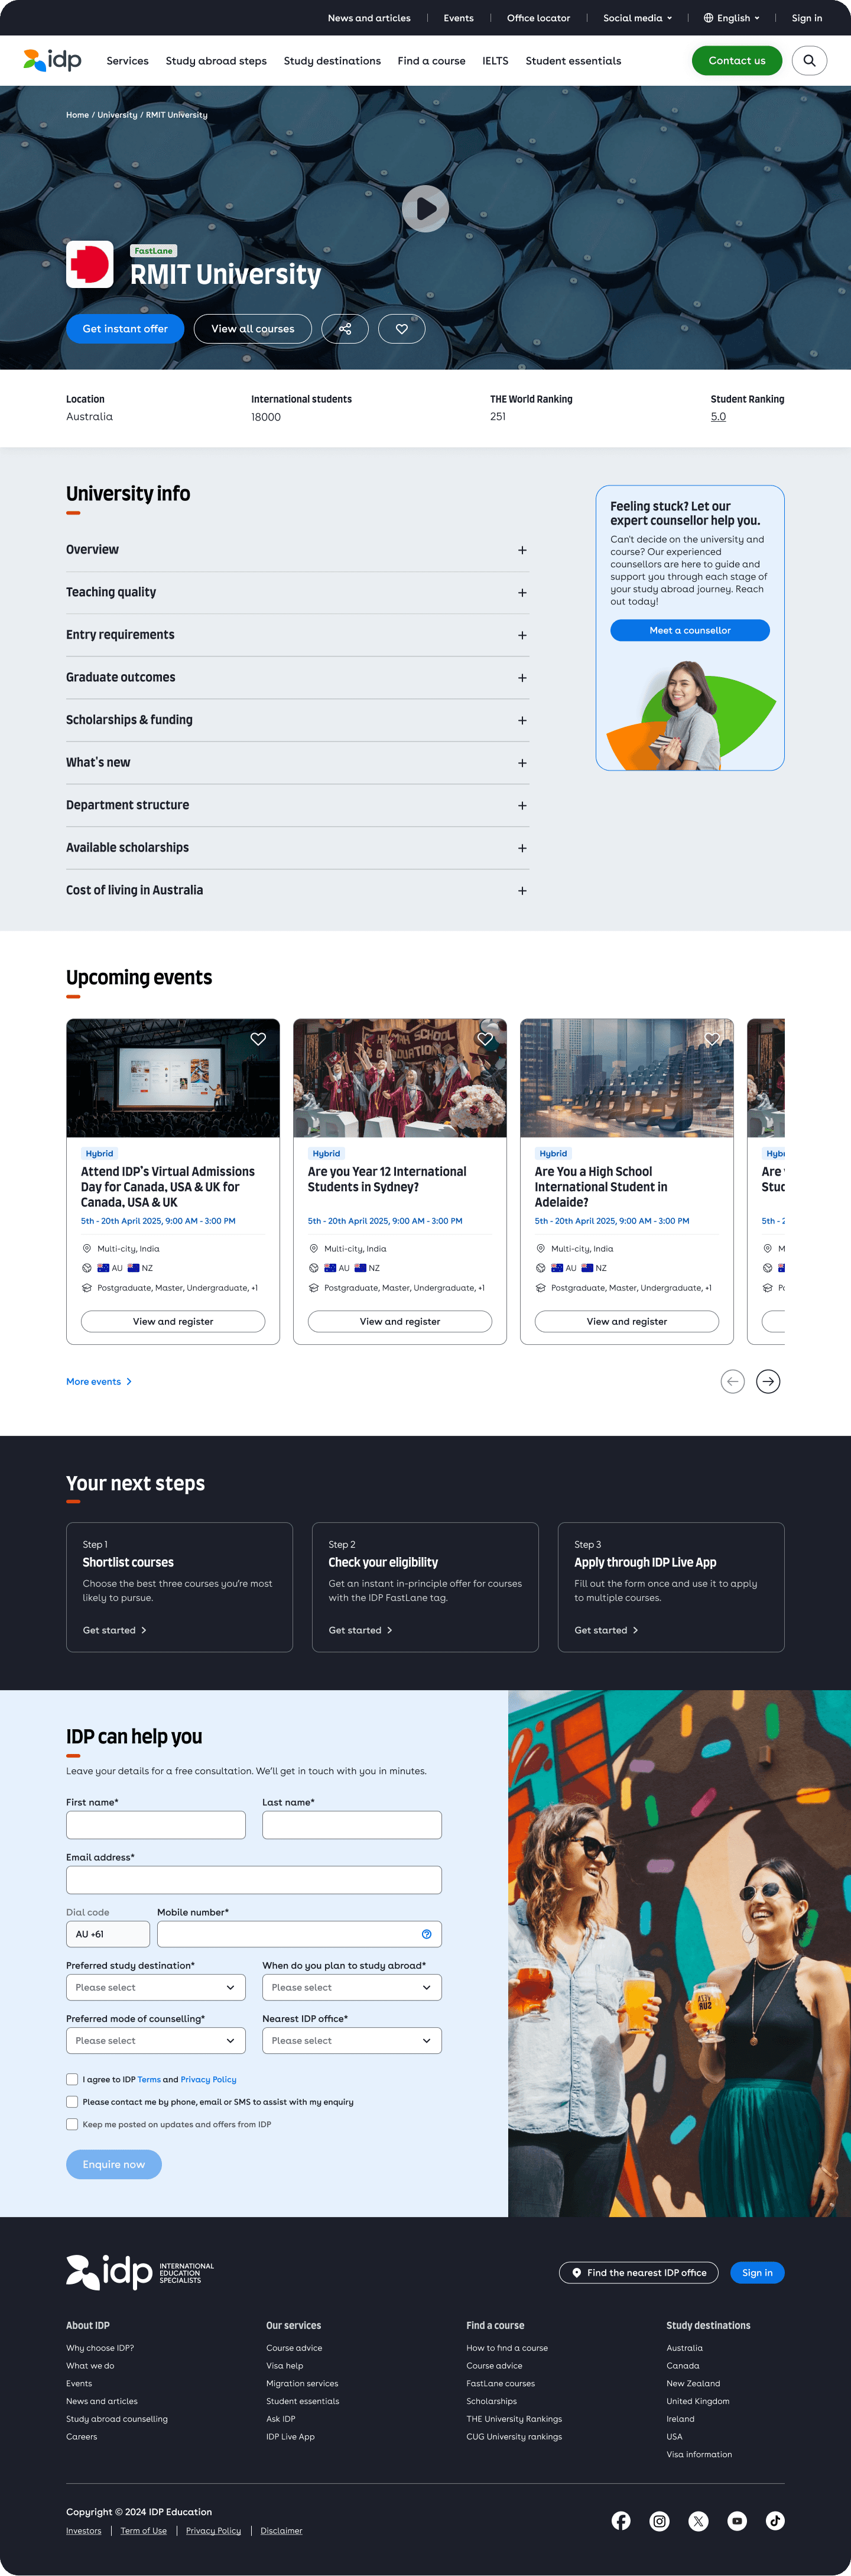
Task: Open Nearest IDP office dropdown
Action: point(352,2040)
